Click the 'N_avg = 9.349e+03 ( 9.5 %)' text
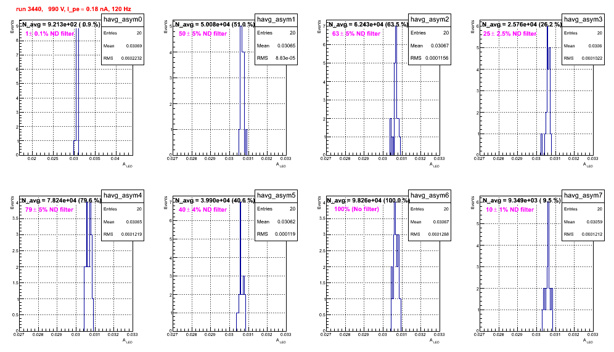This screenshot has width=614, height=352. pyautogui.click(x=522, y=200)
